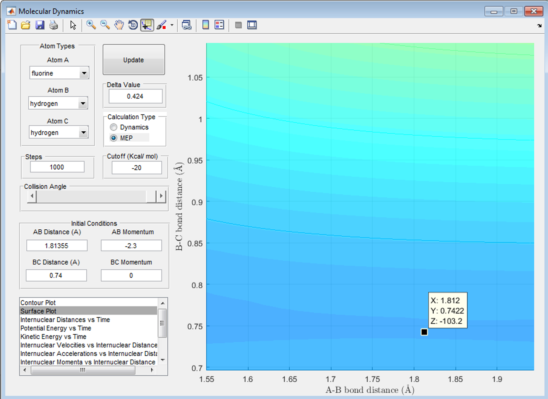Activate the Pan hand tool
Viewport: 548px width, 399px height.
tap(119, 25)
